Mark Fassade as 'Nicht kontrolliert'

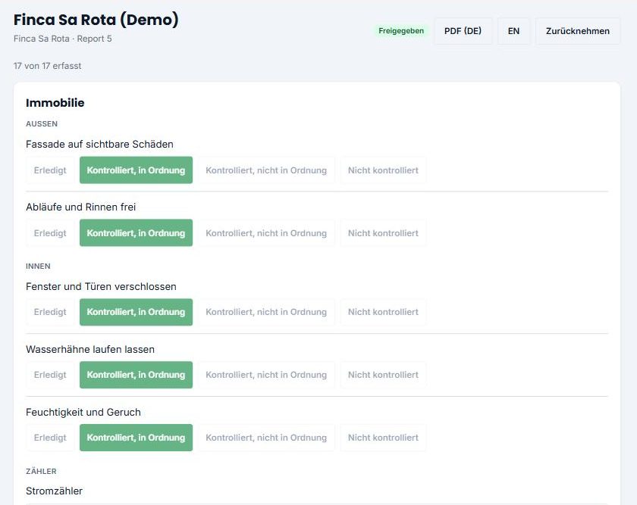(383, 170)
